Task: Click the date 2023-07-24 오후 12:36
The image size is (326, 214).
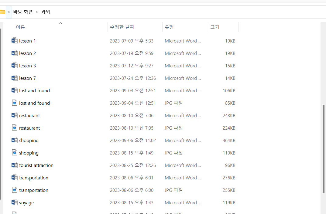Action: [x=133, y=78]
